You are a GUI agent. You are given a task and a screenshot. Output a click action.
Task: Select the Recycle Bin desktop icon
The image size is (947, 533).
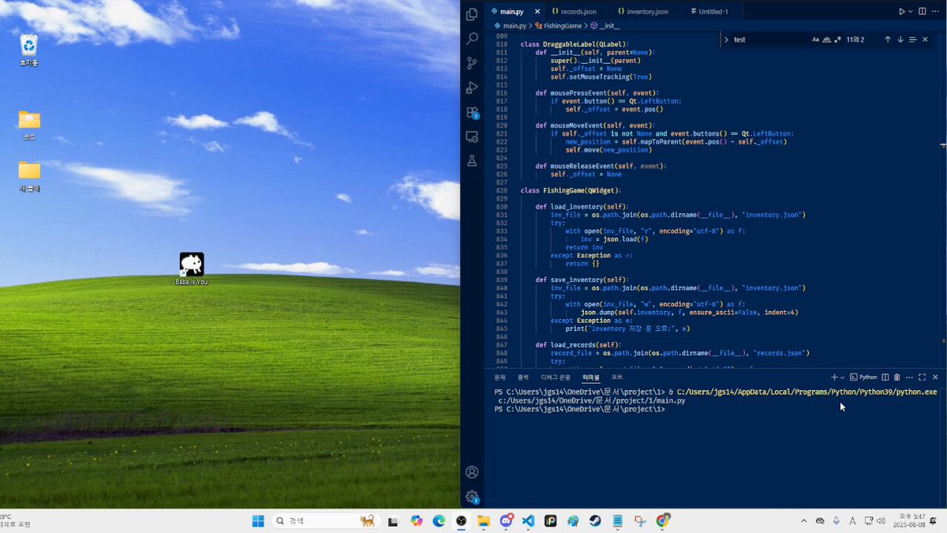(x=28, y=50)
